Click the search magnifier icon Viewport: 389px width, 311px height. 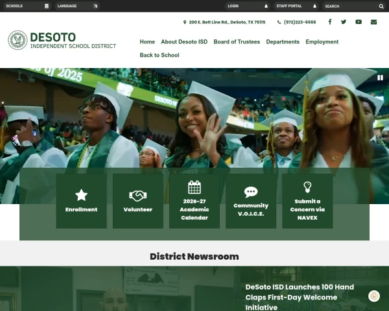tap(381, 6)
